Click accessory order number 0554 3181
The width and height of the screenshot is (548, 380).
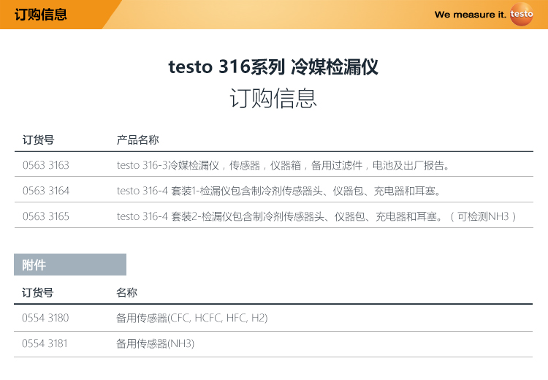(45, 343)
